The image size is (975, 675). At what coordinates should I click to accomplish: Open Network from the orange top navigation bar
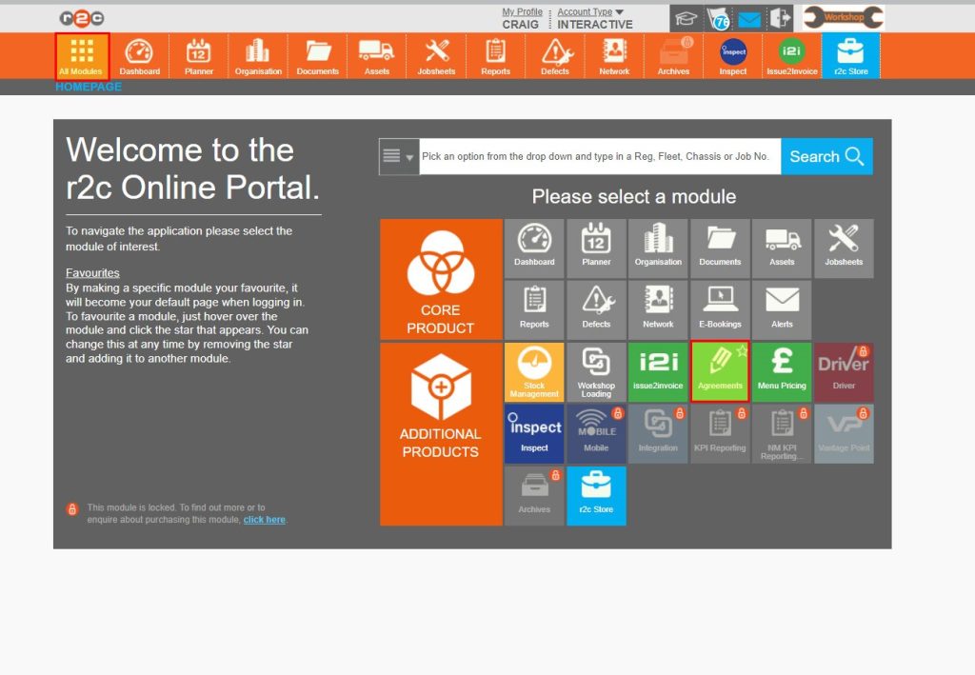[x=614, y=56]
